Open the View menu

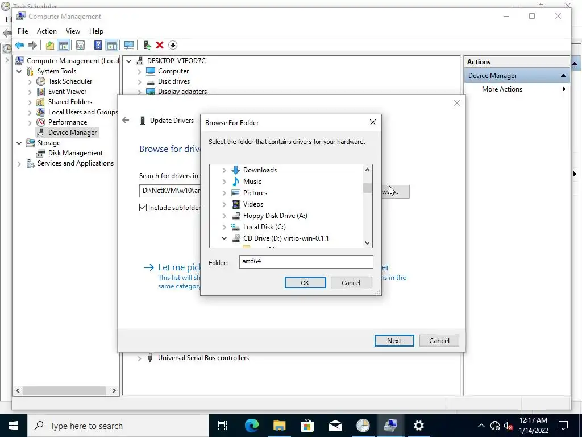point(73,31)
